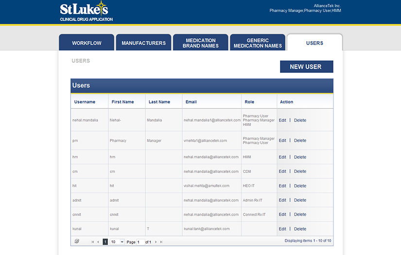Click the 'Users' table title bar

(x=202, y=85)
